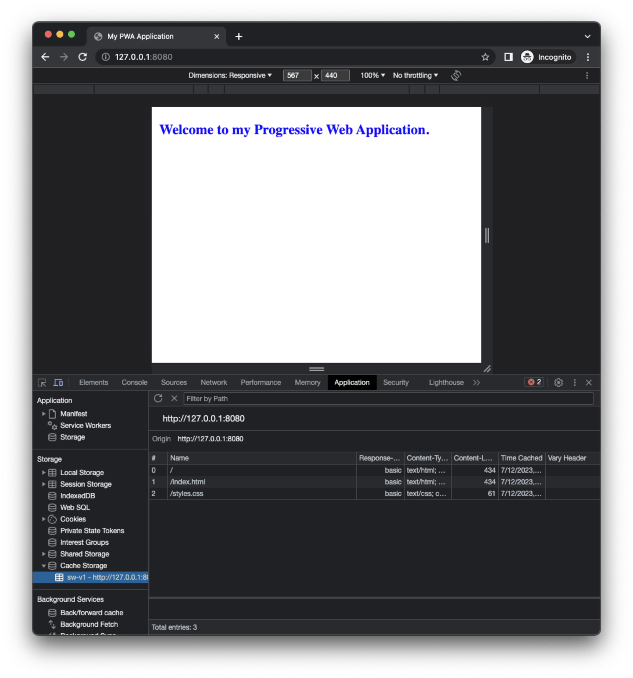Screen dimensions: 633x678
Task: Open the Service Workers section
Action: point(85,425)
